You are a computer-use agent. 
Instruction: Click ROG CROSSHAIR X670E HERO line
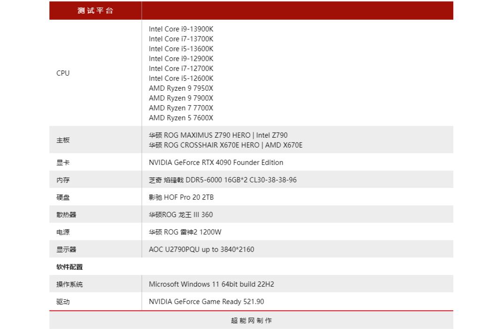pyautogui.click(x=225, y=145)
